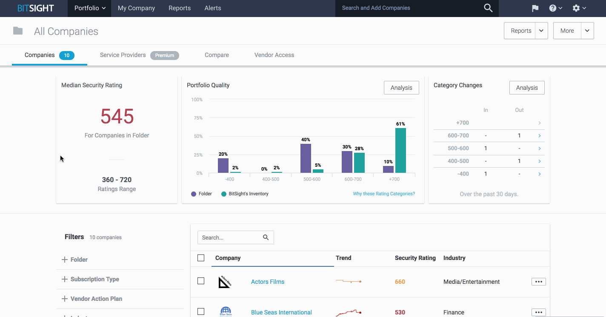Open the settings gear menu
Viewport: 606px width, 317px height.
579,8
